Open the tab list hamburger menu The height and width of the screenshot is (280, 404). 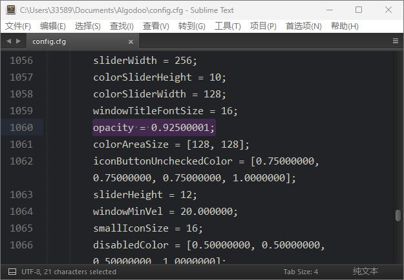click(396, 41)
